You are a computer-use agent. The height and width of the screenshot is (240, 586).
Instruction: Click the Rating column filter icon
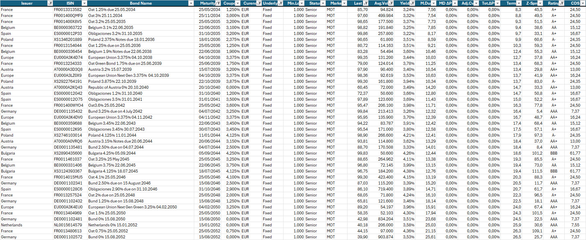(562, 3)
